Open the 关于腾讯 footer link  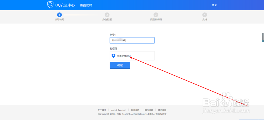(102, 110)
